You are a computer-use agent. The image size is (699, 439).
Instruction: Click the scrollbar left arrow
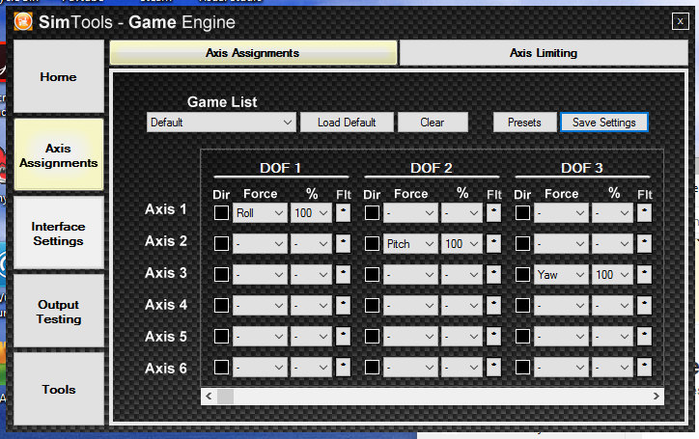209,397
